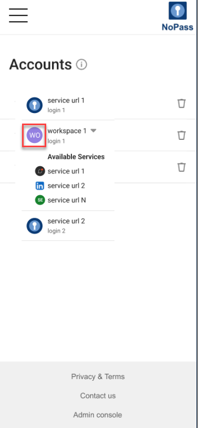Click the keyhole icon for service url 2 login 2
The image size is (198, 428).
coord(34,226)
